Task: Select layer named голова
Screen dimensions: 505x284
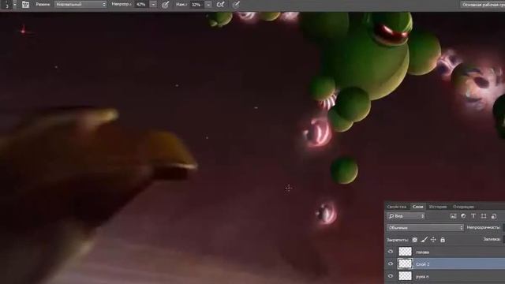Action: (423, 252)
